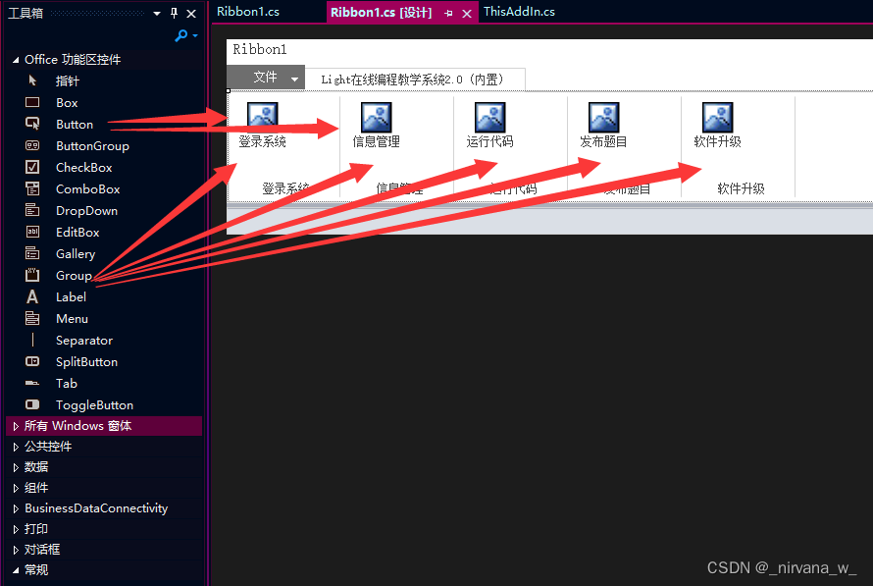Select the pointer tool icon in the toolbox
This screenshot has height=586, width=873.
click(x=32, y=80)
